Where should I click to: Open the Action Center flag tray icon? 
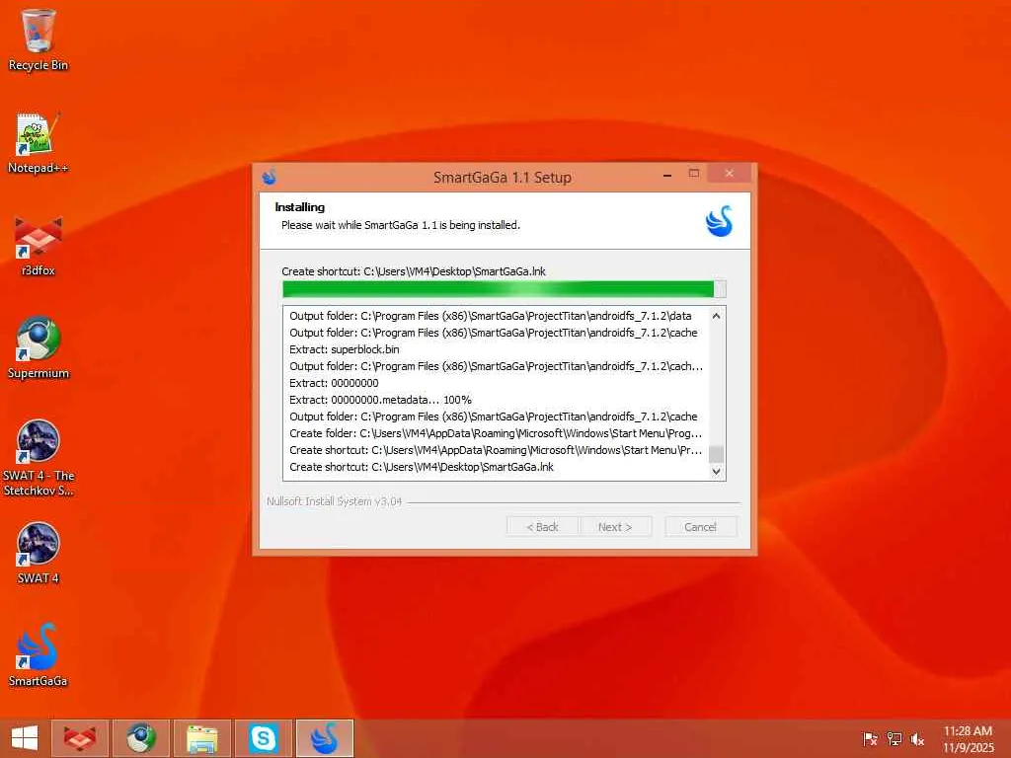pos(870,739)
